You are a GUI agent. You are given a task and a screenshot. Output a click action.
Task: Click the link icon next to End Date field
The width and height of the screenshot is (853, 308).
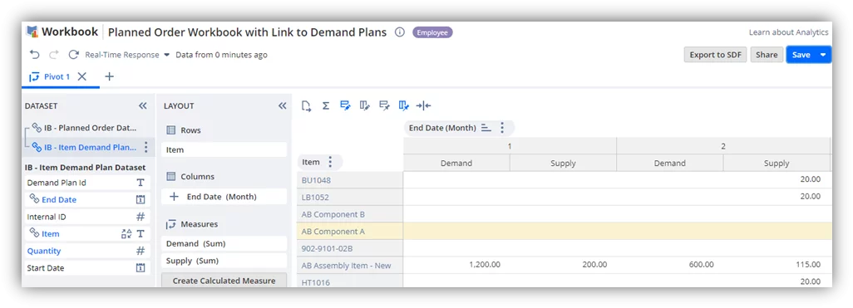pos(34,199)
